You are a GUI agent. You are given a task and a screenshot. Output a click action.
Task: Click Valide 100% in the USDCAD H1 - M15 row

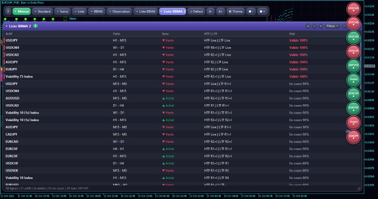click(298, 55)
